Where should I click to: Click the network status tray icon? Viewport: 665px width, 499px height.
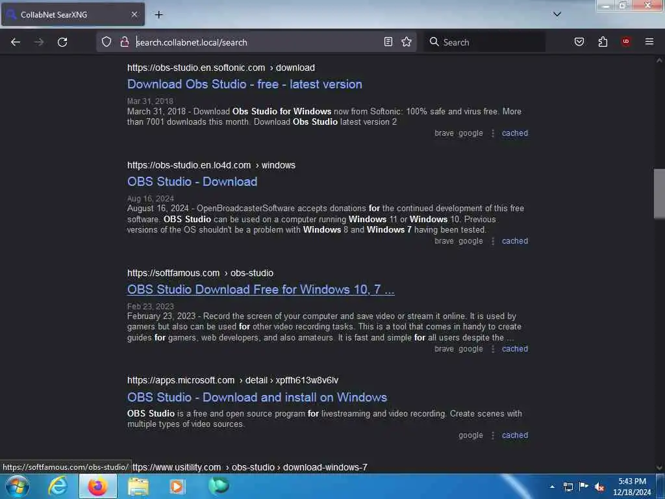click(x=568, y=487)
